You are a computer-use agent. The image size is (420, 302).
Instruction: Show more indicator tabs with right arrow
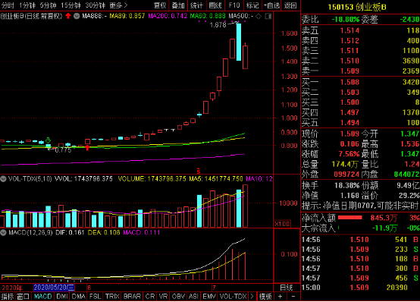coord(252,297)
